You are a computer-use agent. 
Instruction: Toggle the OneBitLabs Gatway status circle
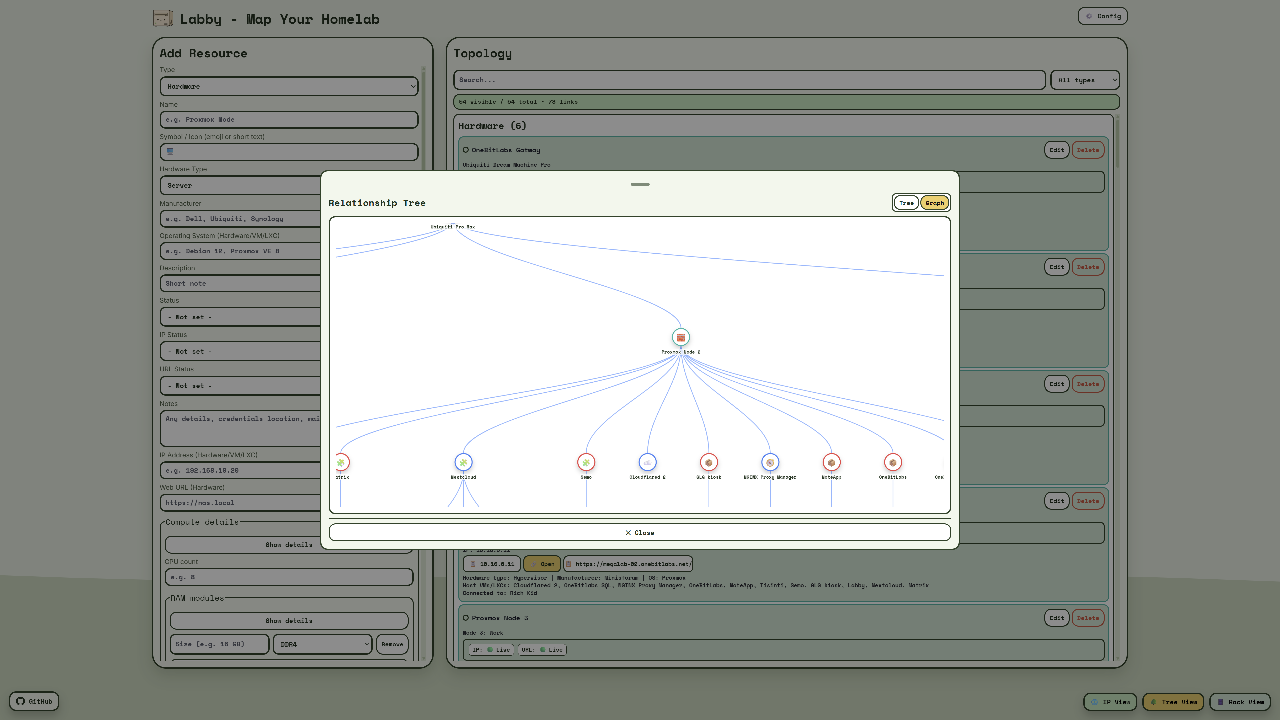pos(466,150)
